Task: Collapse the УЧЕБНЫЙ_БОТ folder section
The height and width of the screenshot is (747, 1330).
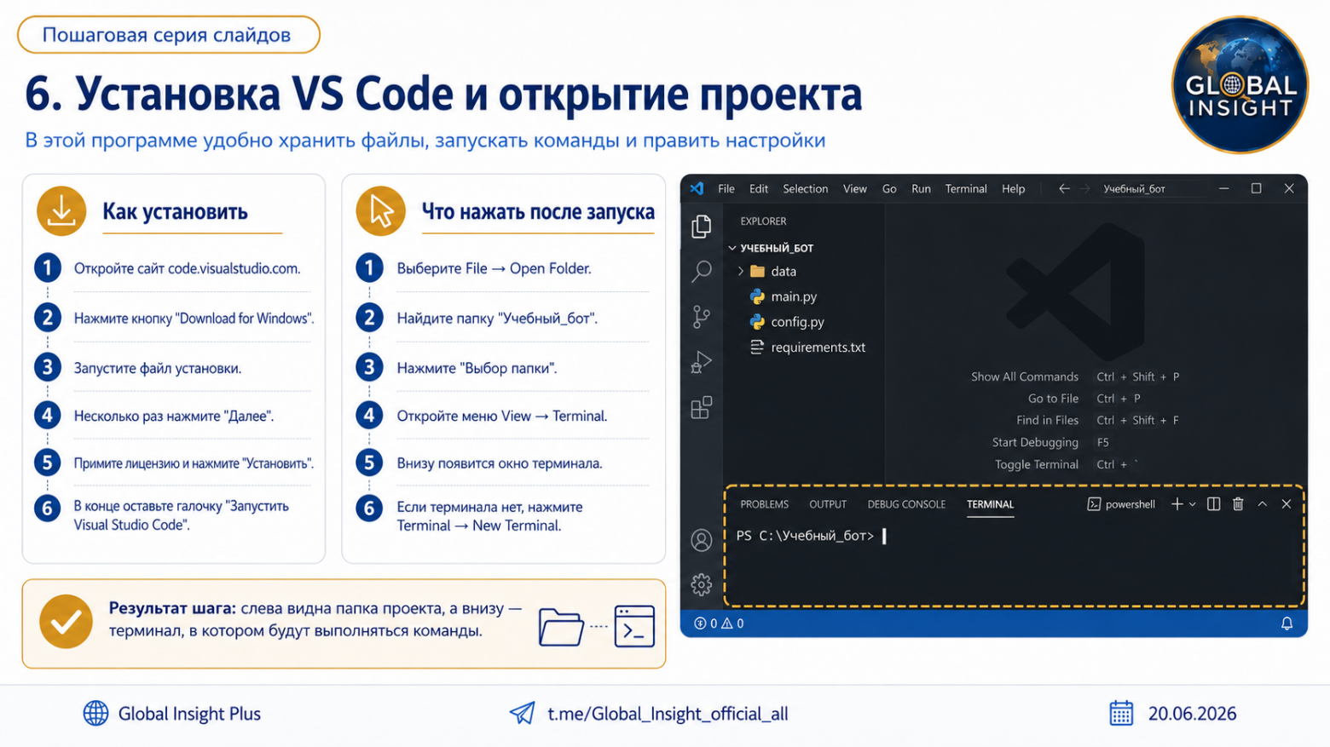Action: 770,248
